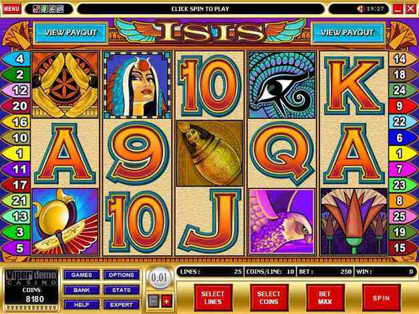419x314 pixels.
Task: Click the golden sarcophagus symbol
Action: pos(210,154)
